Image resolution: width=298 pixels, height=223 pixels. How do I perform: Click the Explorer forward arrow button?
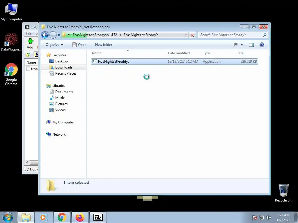[53, 35]
